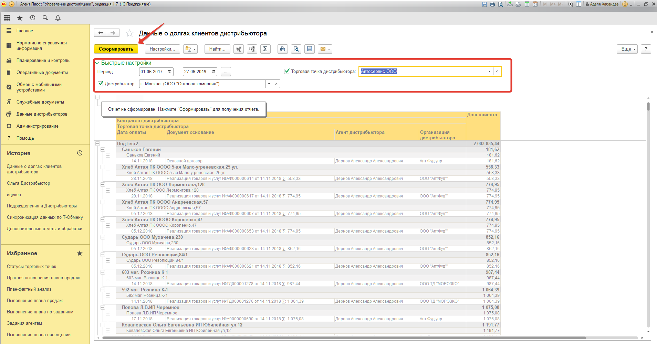This screenshot has width=657, height=344.
Task: Click the Автосервис ООО input field
Action: (x=423, y=71)
